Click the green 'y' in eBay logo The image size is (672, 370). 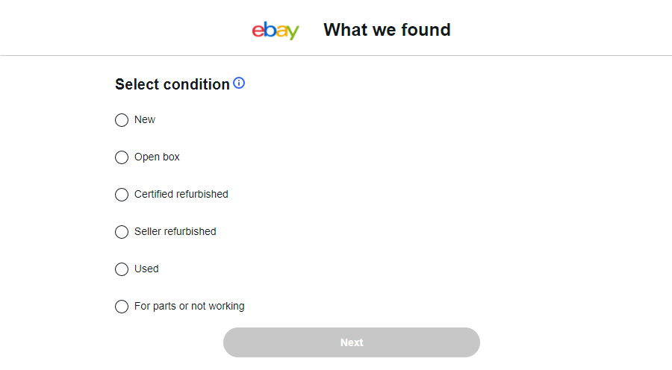point(293,33)
